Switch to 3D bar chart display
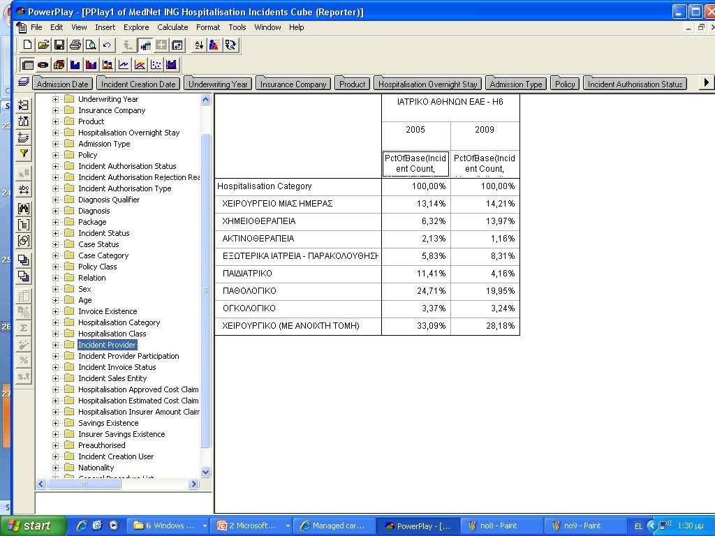 [x=59, y=65]
